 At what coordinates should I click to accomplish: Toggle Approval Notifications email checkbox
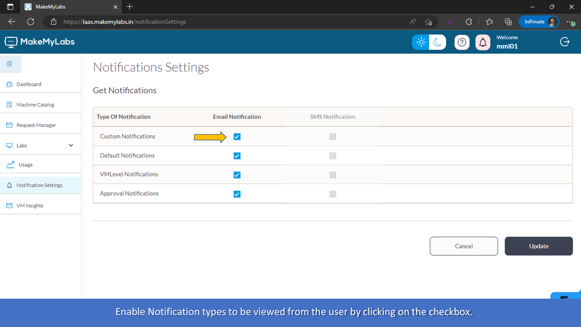(237, 194)
